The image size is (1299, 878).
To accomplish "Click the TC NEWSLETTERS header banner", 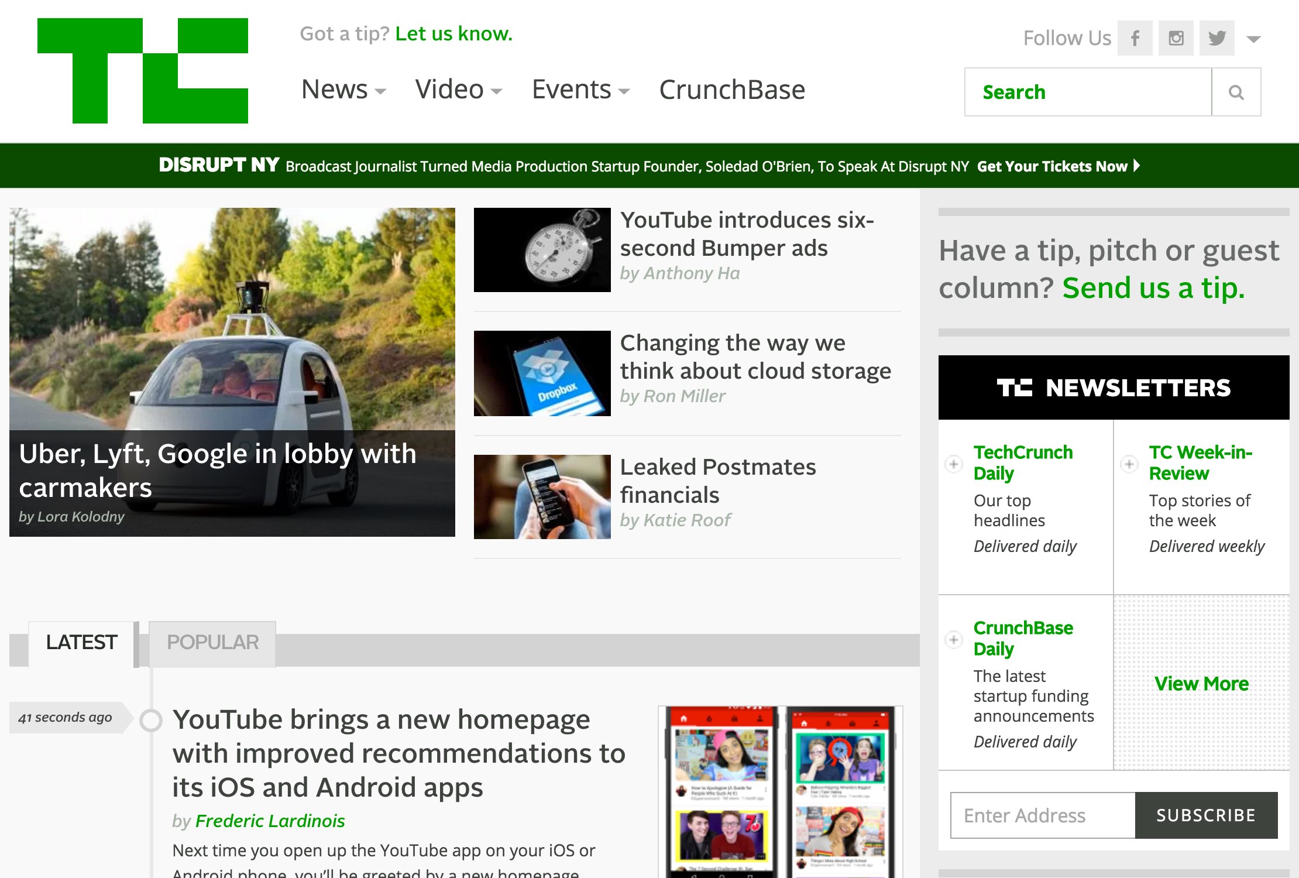I will 1114,387.
